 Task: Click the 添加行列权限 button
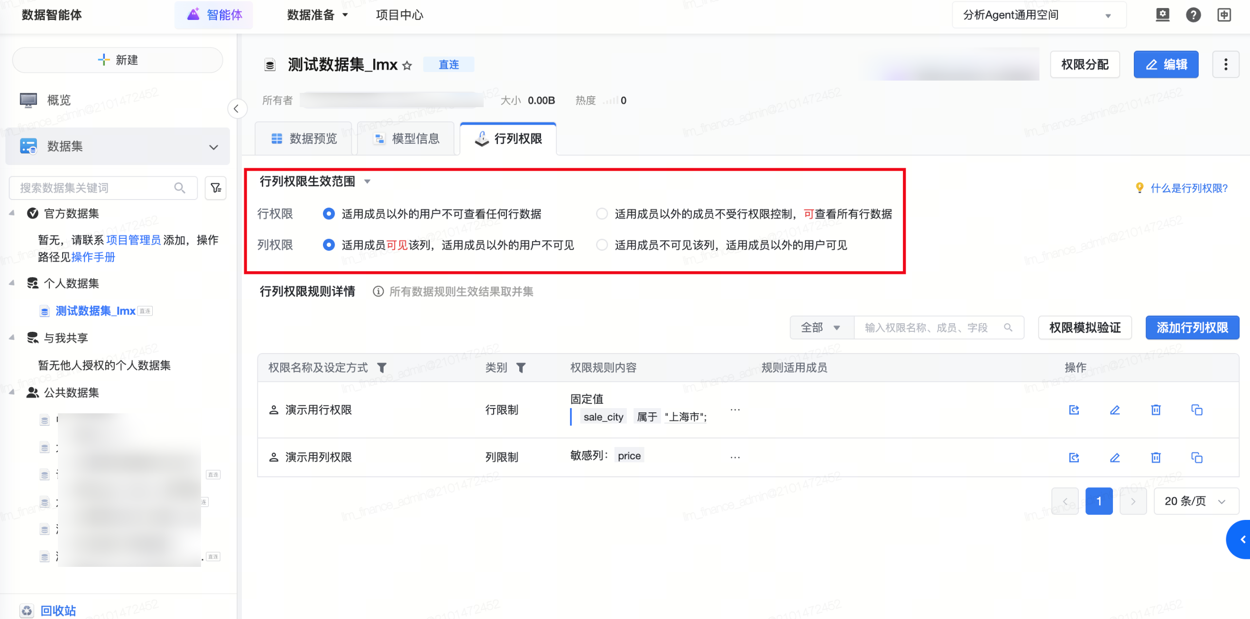pos(1192,328)
